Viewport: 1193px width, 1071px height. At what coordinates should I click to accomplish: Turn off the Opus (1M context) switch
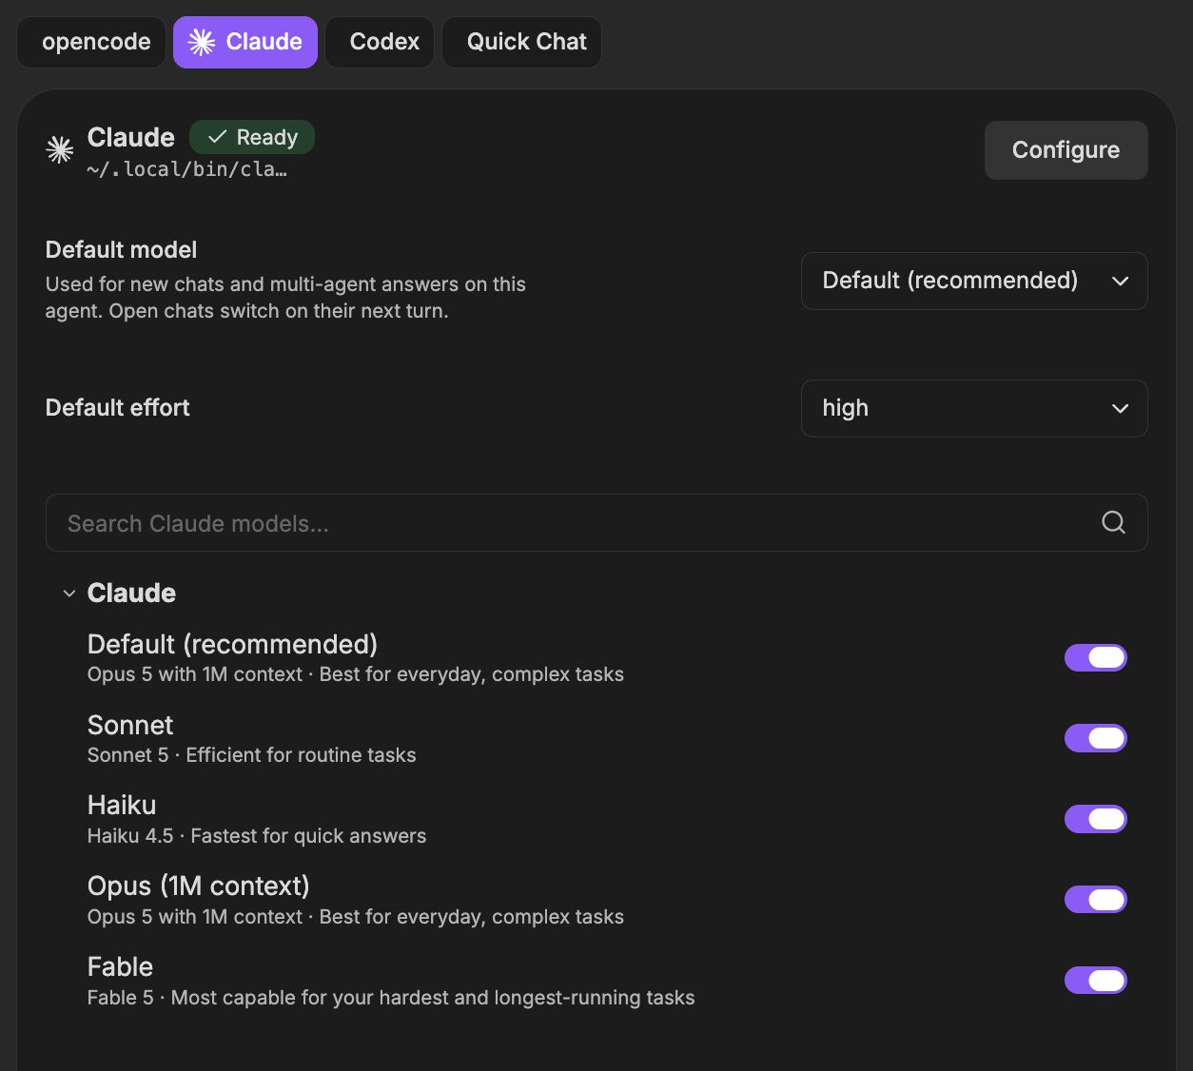[x=1095, y=900]
